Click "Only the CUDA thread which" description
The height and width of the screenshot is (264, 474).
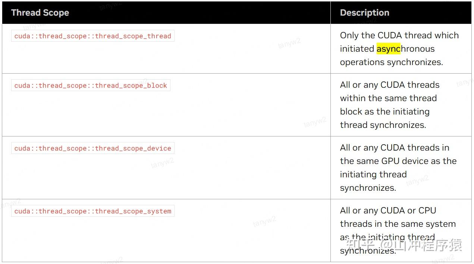tap(399, 35)
